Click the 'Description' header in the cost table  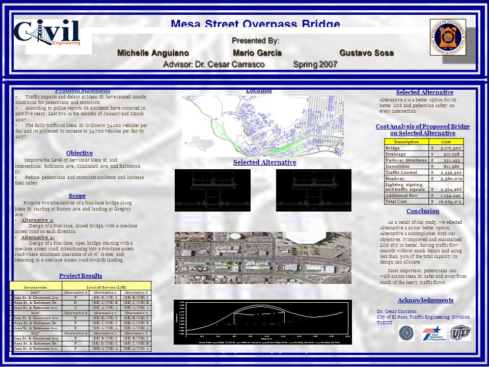(x=406, y=142)
